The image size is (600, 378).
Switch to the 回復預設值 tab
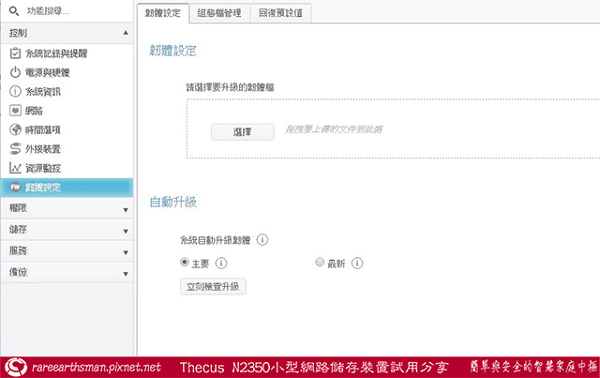[281, 13]
